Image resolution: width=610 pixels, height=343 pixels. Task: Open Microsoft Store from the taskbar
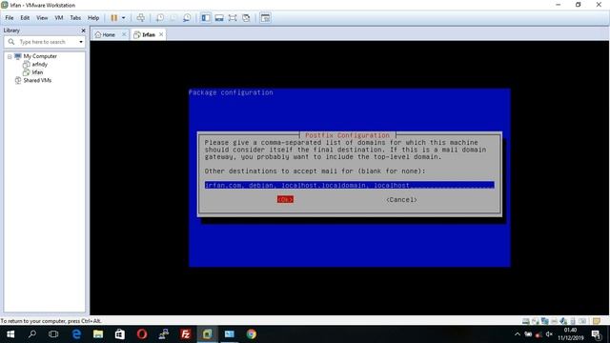[x=120, y=334]
